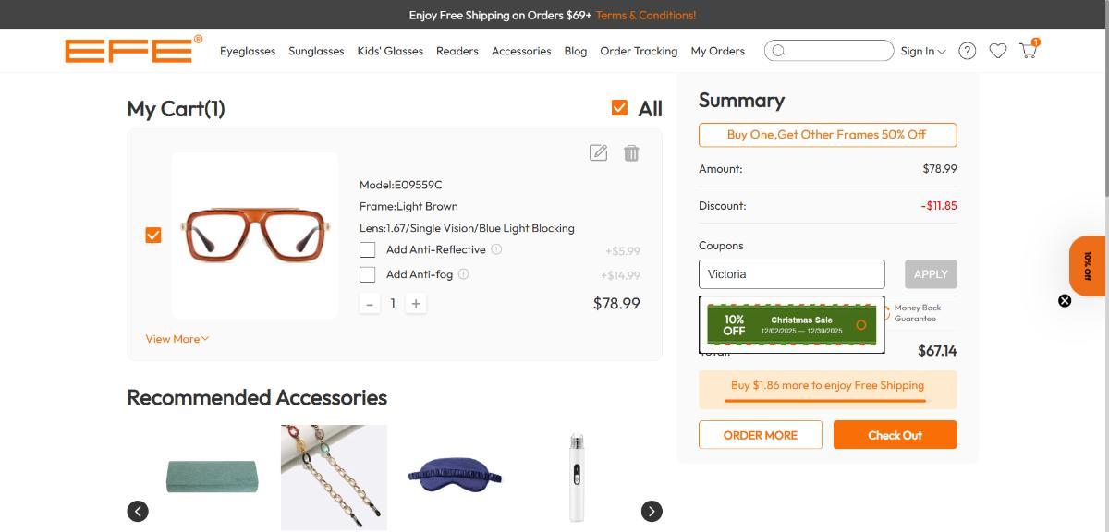Open the shopping cart icon

click(1028, 51)
